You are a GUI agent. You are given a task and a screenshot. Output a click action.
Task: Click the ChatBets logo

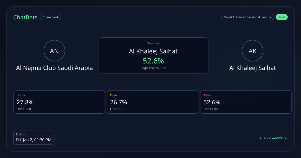pyautogui.click(x=25, y=17)
